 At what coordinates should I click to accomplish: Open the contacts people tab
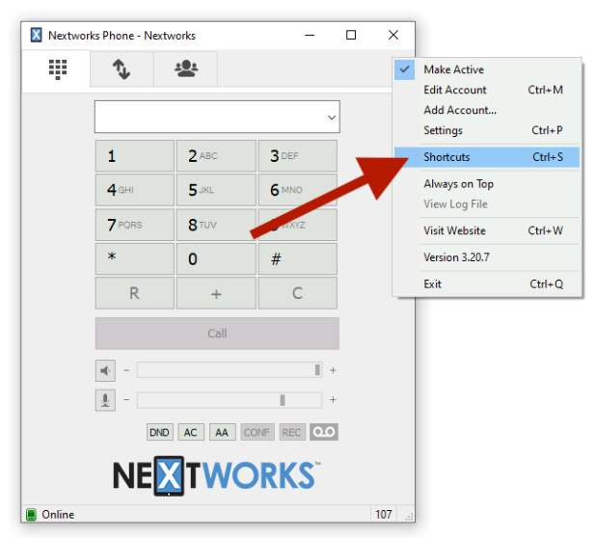[186, 69]
